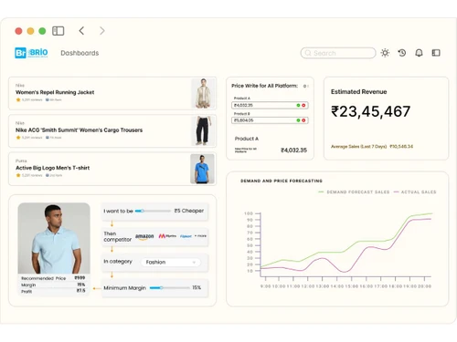Click Average Sales (Last 7 Days) text
The width and height of the screenshot is (457, 342).
tap(358, 147)
